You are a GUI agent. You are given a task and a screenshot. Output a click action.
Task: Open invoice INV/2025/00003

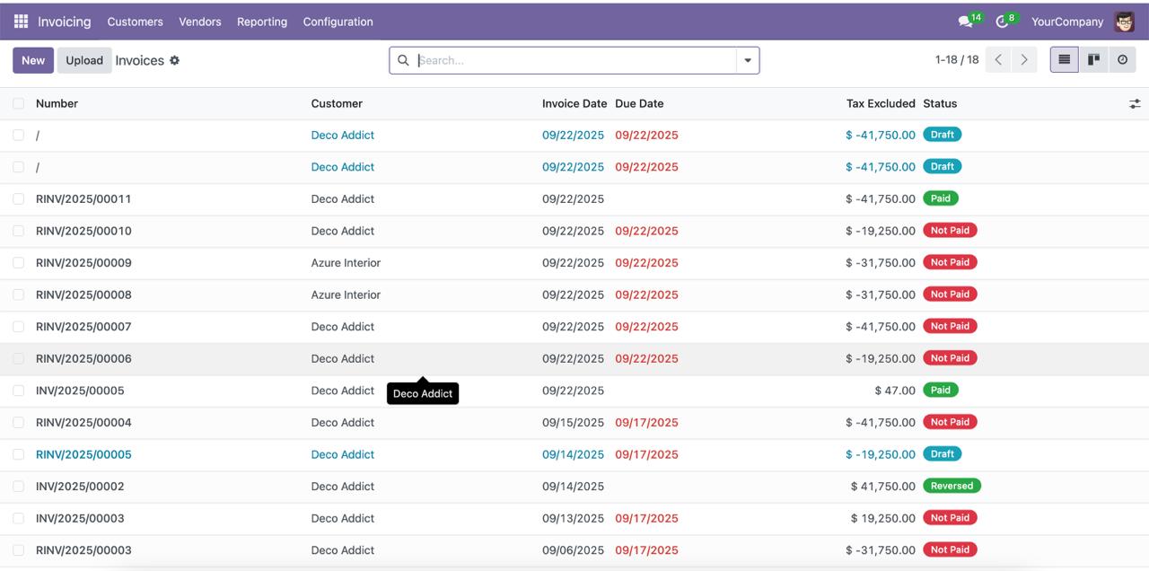click(80, 519)
